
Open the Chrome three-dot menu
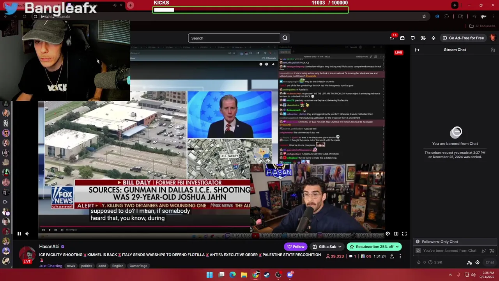click(x=493, y=16)
